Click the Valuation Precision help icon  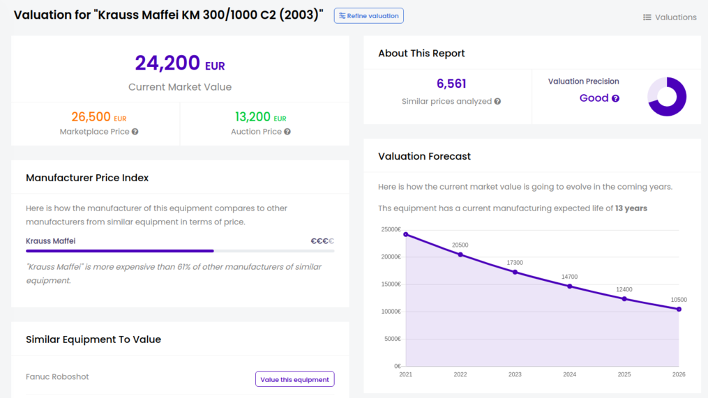coord(615,99)
